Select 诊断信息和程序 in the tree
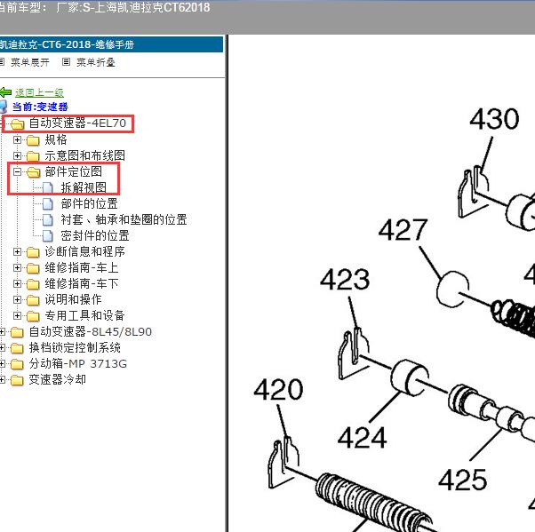 85,251
